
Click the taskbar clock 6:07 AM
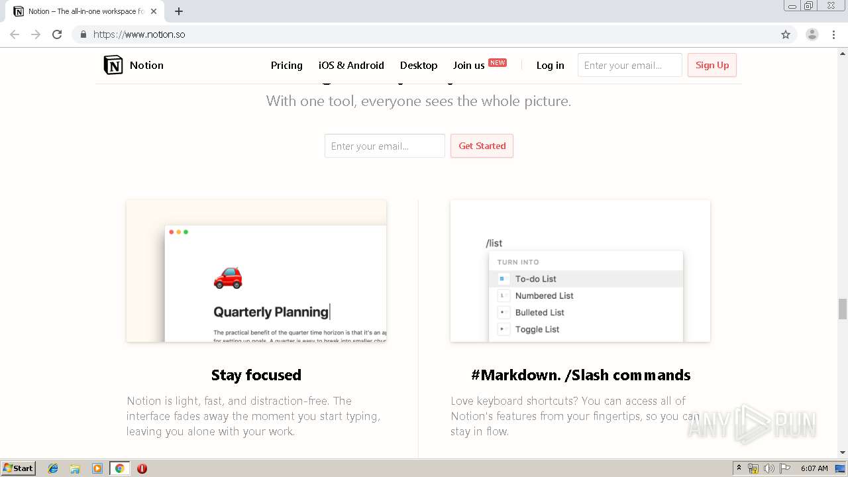pos(814,468)
